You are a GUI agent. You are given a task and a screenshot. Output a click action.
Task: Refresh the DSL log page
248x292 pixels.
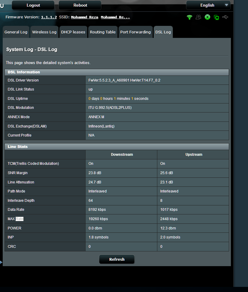point(117,259)
